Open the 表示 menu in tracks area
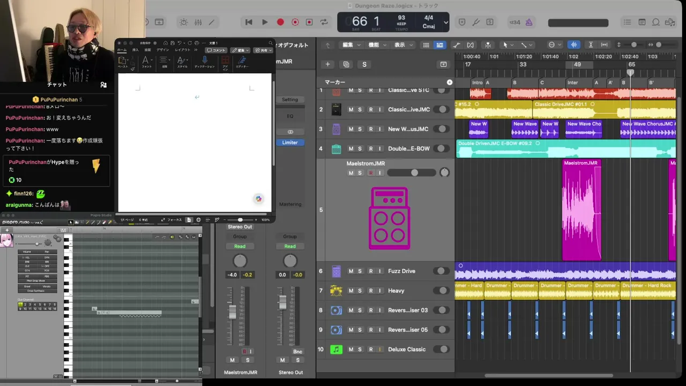Screen dimensions: 686x386 [403, 45]
